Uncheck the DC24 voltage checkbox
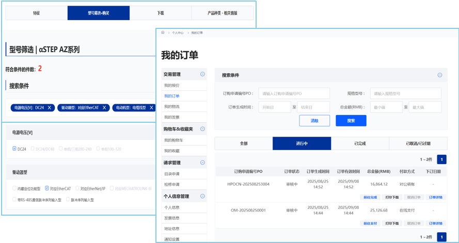The image size is (459, 243). [14, 149]
